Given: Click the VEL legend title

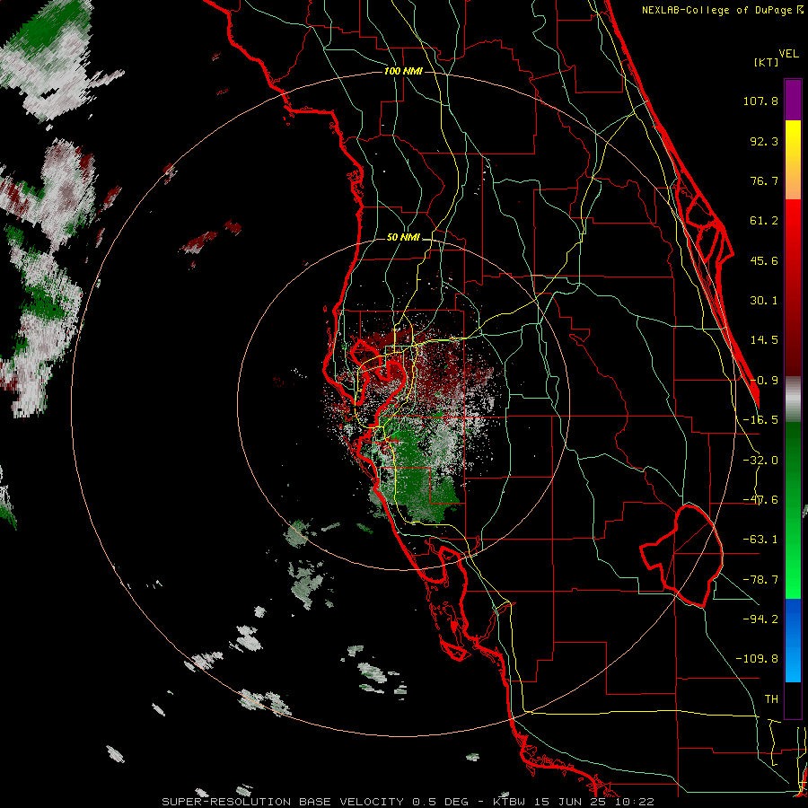Looking at the screenshot, I should pos(788,54).
